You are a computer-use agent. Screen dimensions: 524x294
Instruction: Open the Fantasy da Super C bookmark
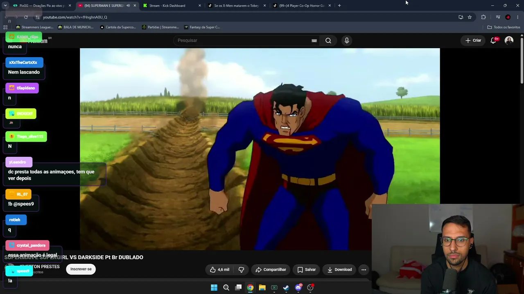pos(202,27)
